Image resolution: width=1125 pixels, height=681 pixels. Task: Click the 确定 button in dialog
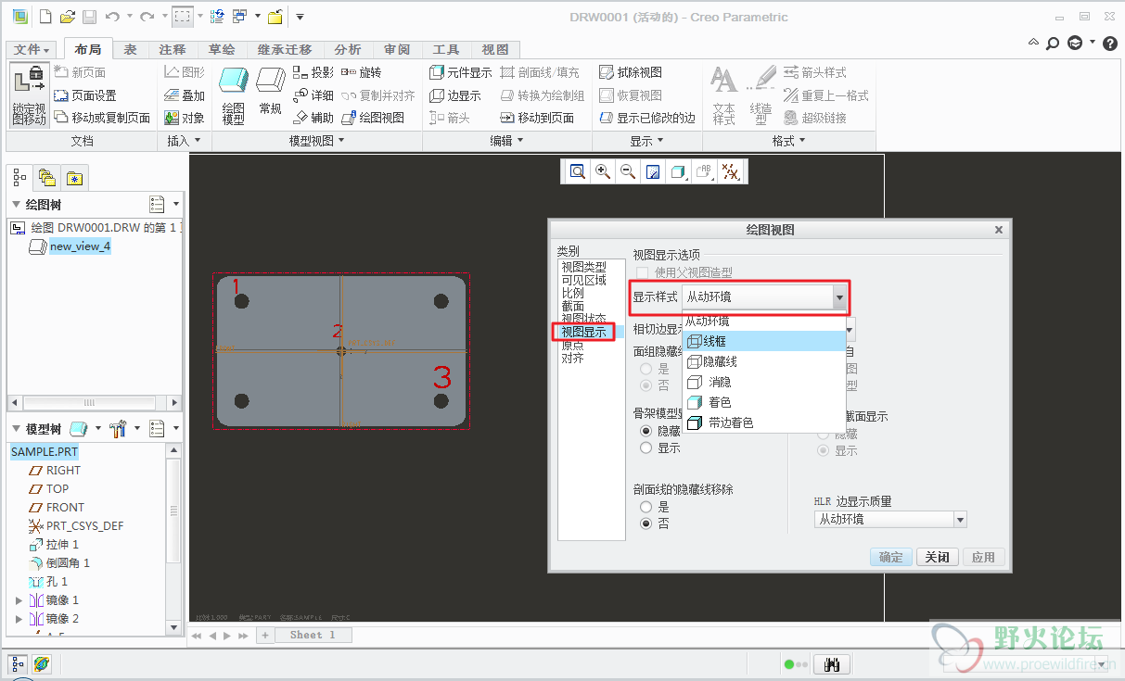point(891,557)
